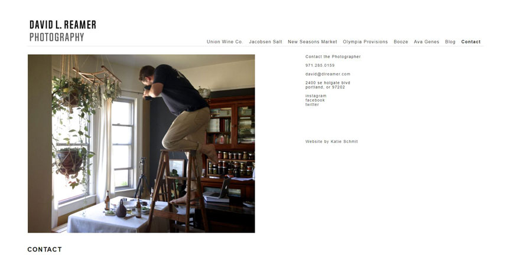Open the Jacobsen Salt gallery
Image resolution: width=514 pixels, height=262 pixels.
click(x=265, y=42)
